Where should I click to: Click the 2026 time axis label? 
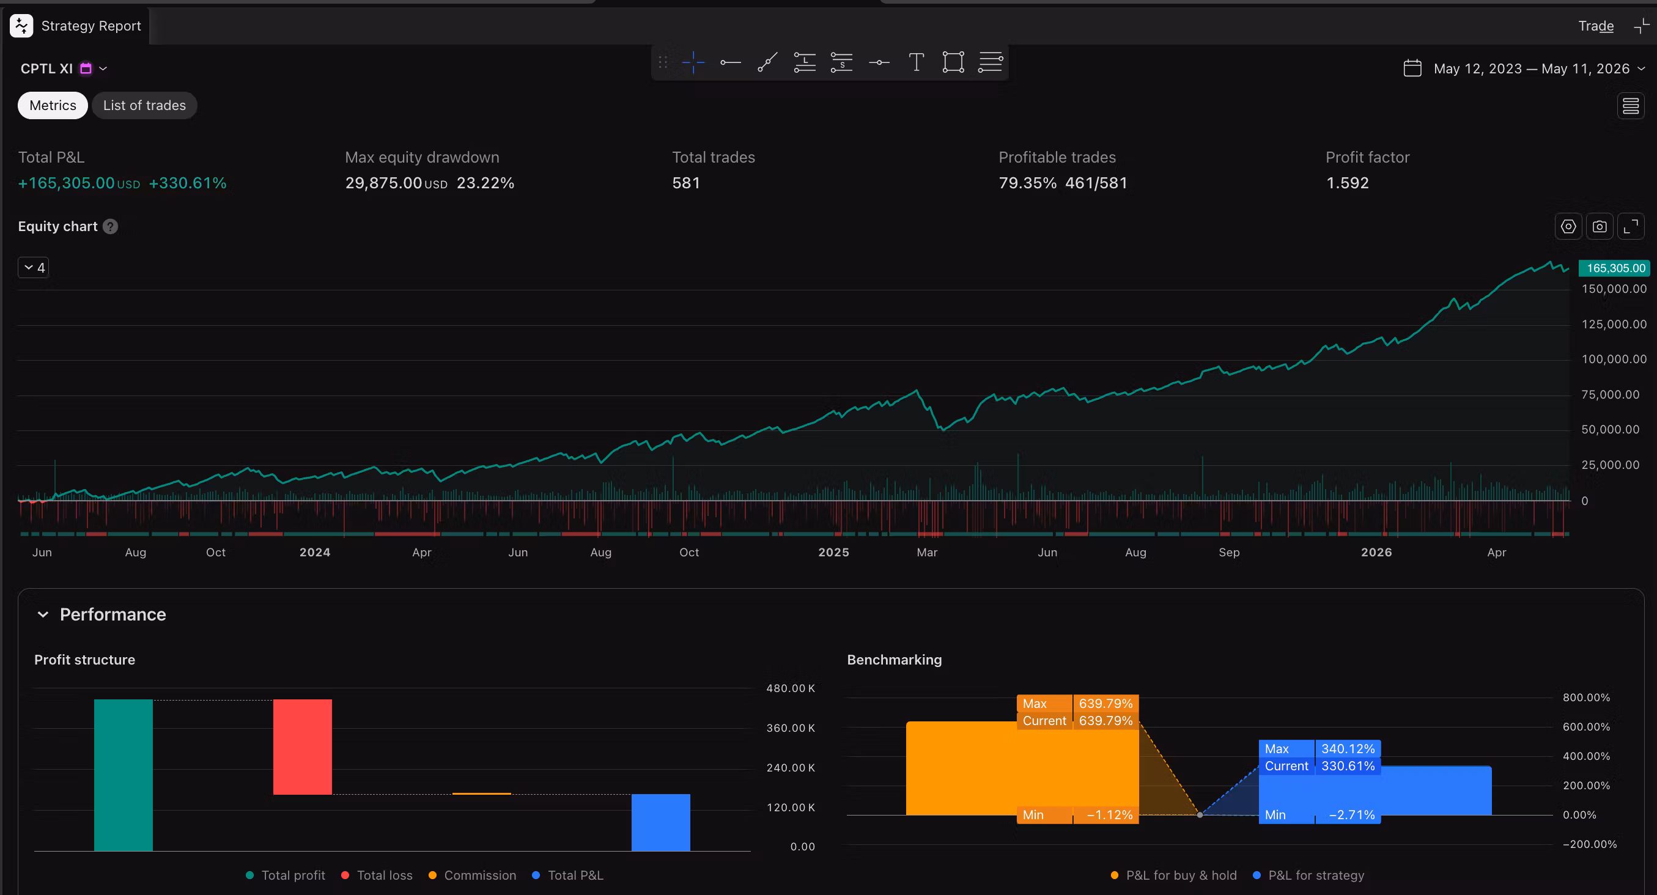[1376, 552]
